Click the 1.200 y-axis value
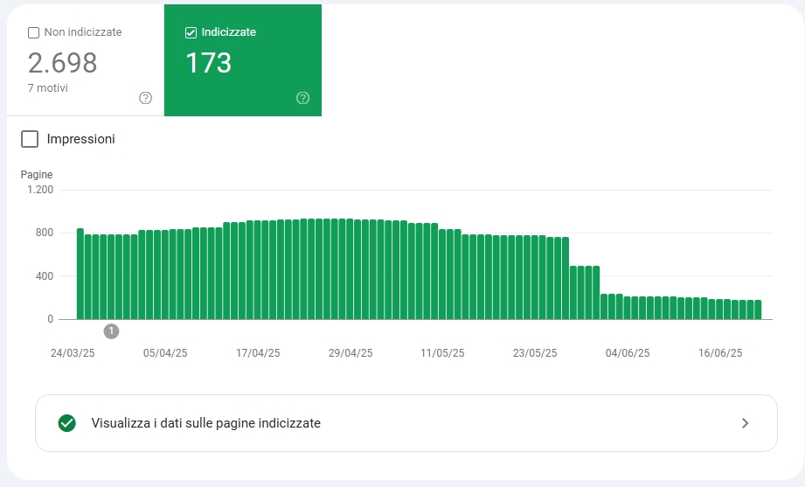 click(40, 190)
